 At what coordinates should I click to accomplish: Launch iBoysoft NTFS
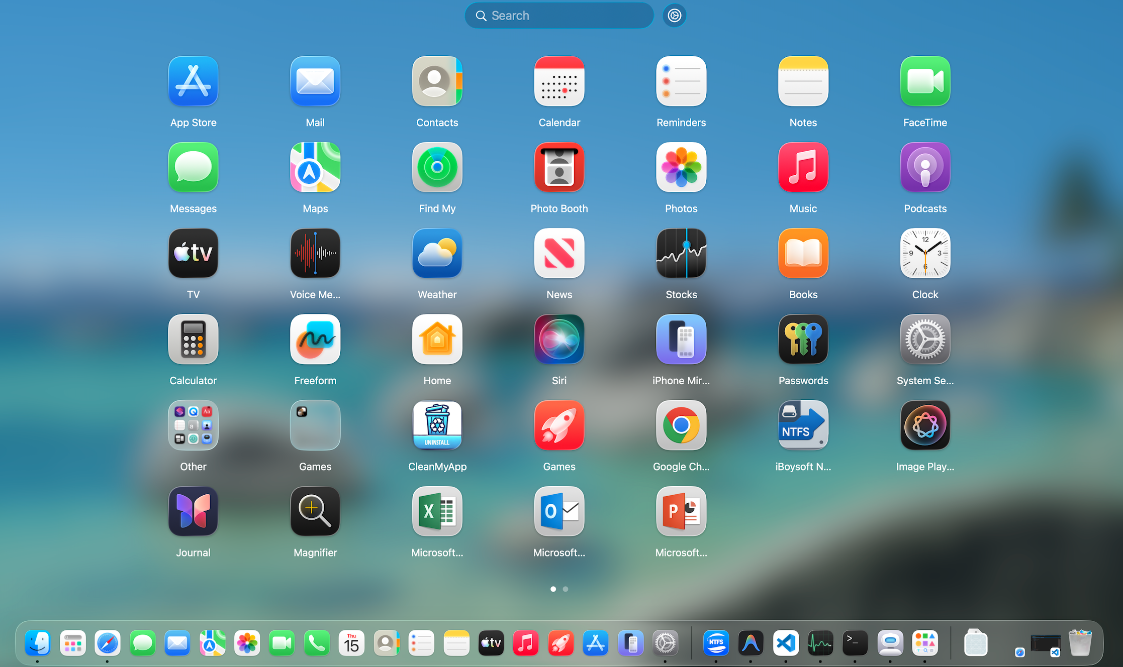coord(802,425)
